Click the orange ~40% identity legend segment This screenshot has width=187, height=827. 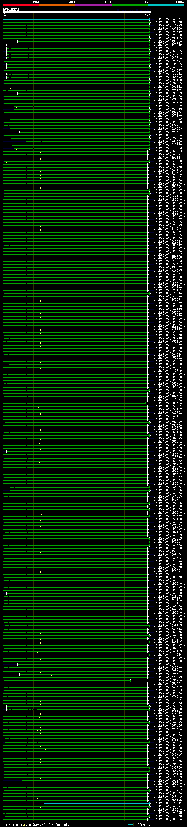click(57, 5)
